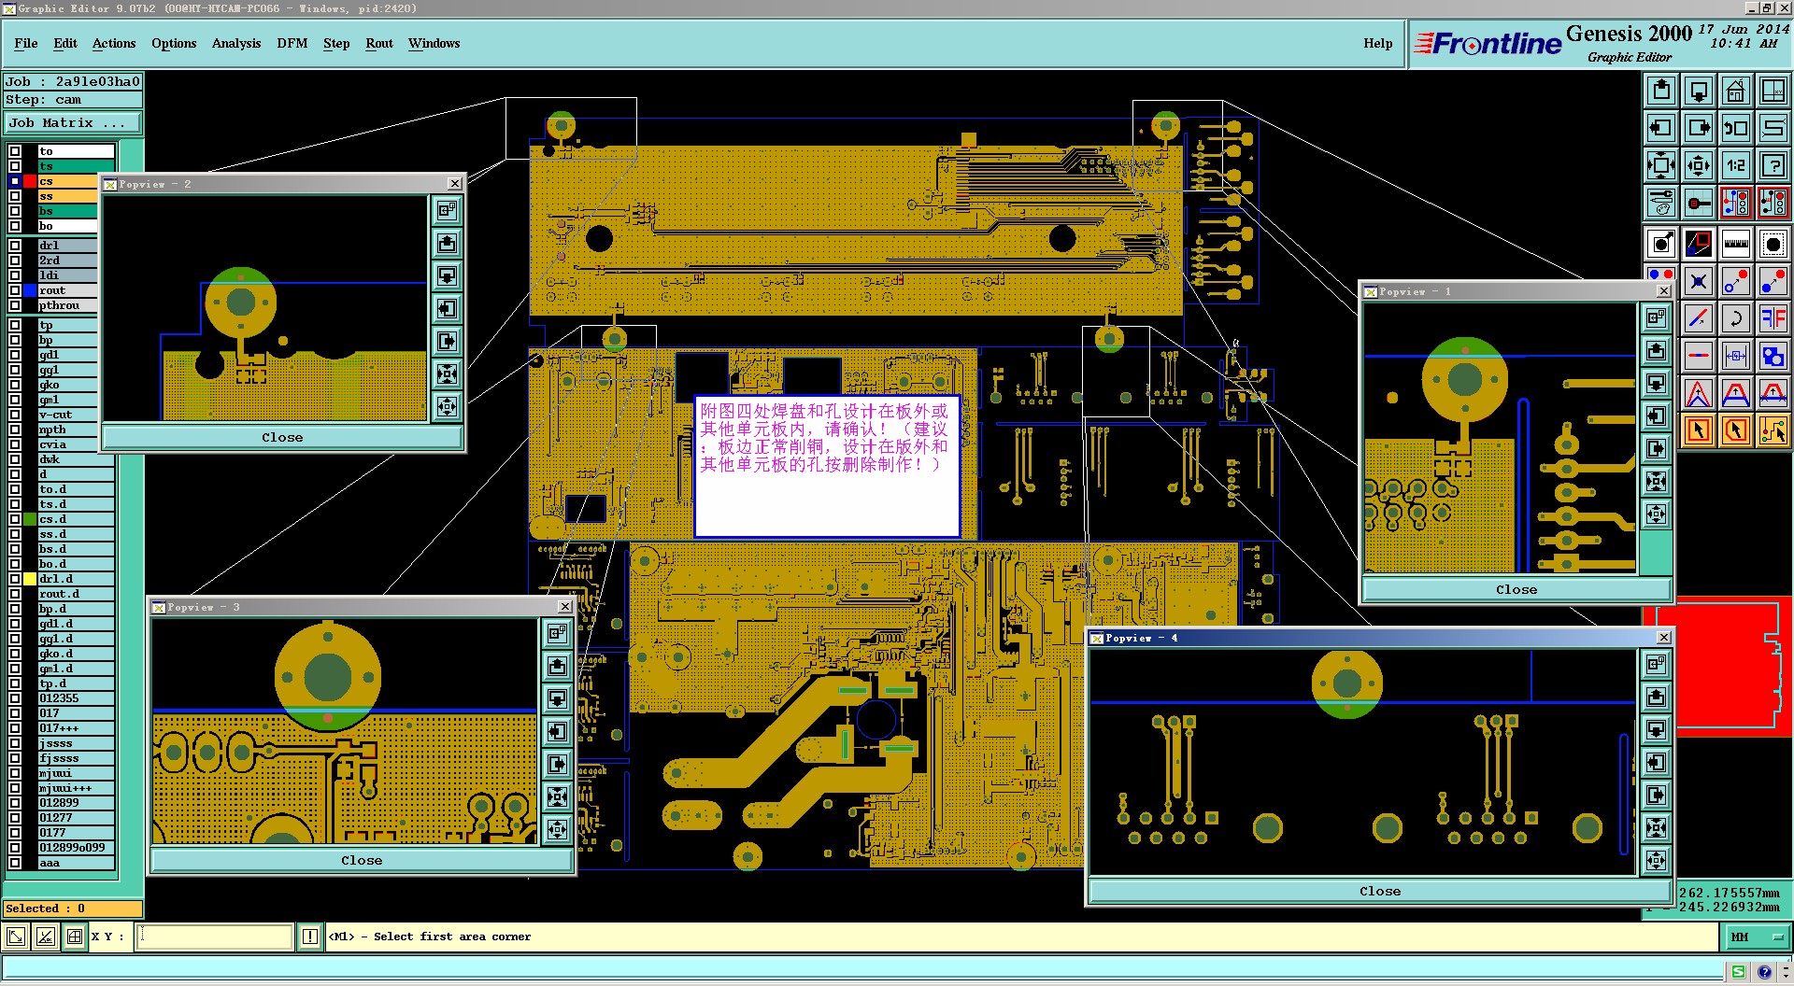Click the pan down arrow in main toolbar

click(1699, 91)
